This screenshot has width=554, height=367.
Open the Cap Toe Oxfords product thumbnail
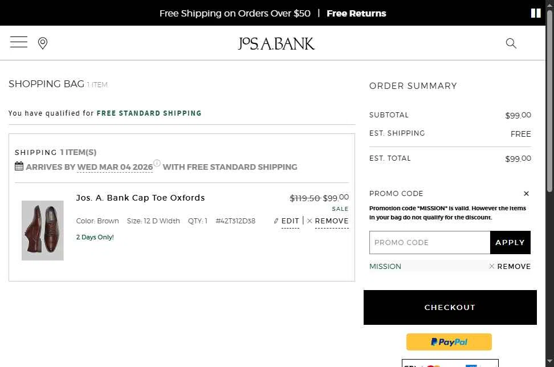click(x=43, y=230)
